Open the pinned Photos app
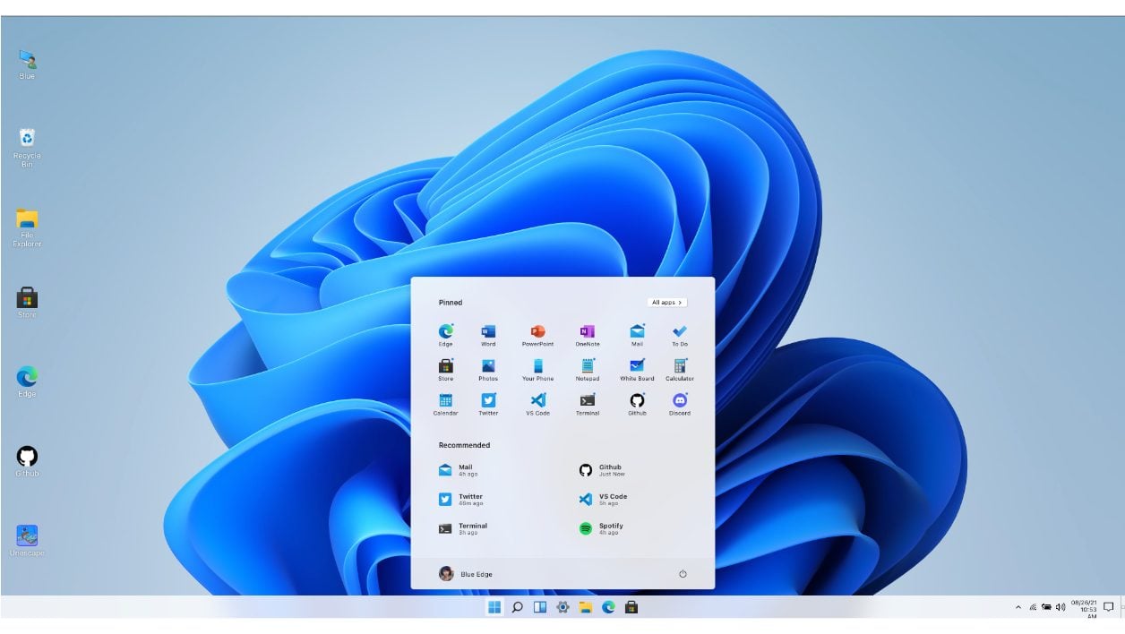Image resolution: width=1125 pixels, height=634 pixels. pos(488,370)
